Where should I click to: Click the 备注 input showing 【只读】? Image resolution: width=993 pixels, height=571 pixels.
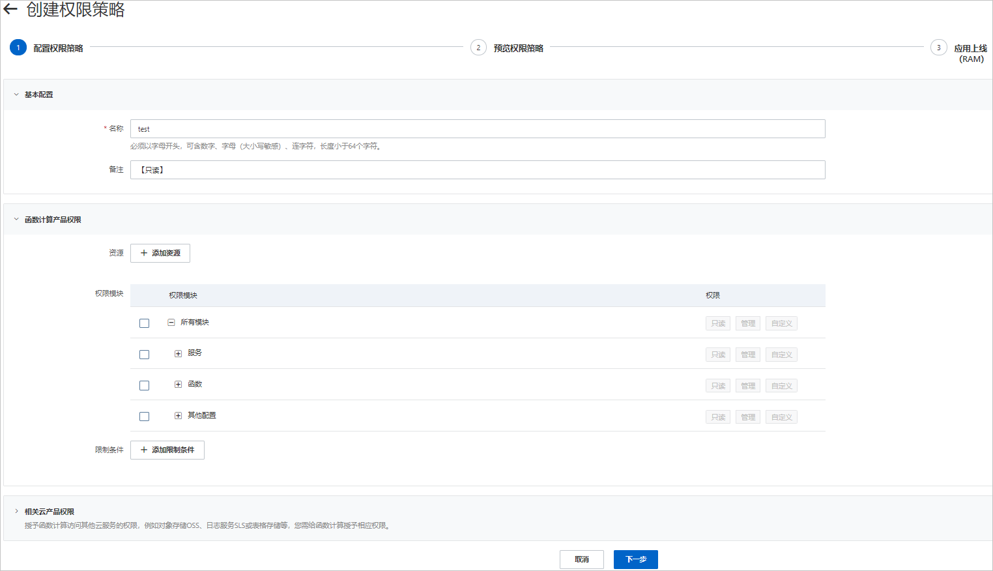[x=477, y=169]
